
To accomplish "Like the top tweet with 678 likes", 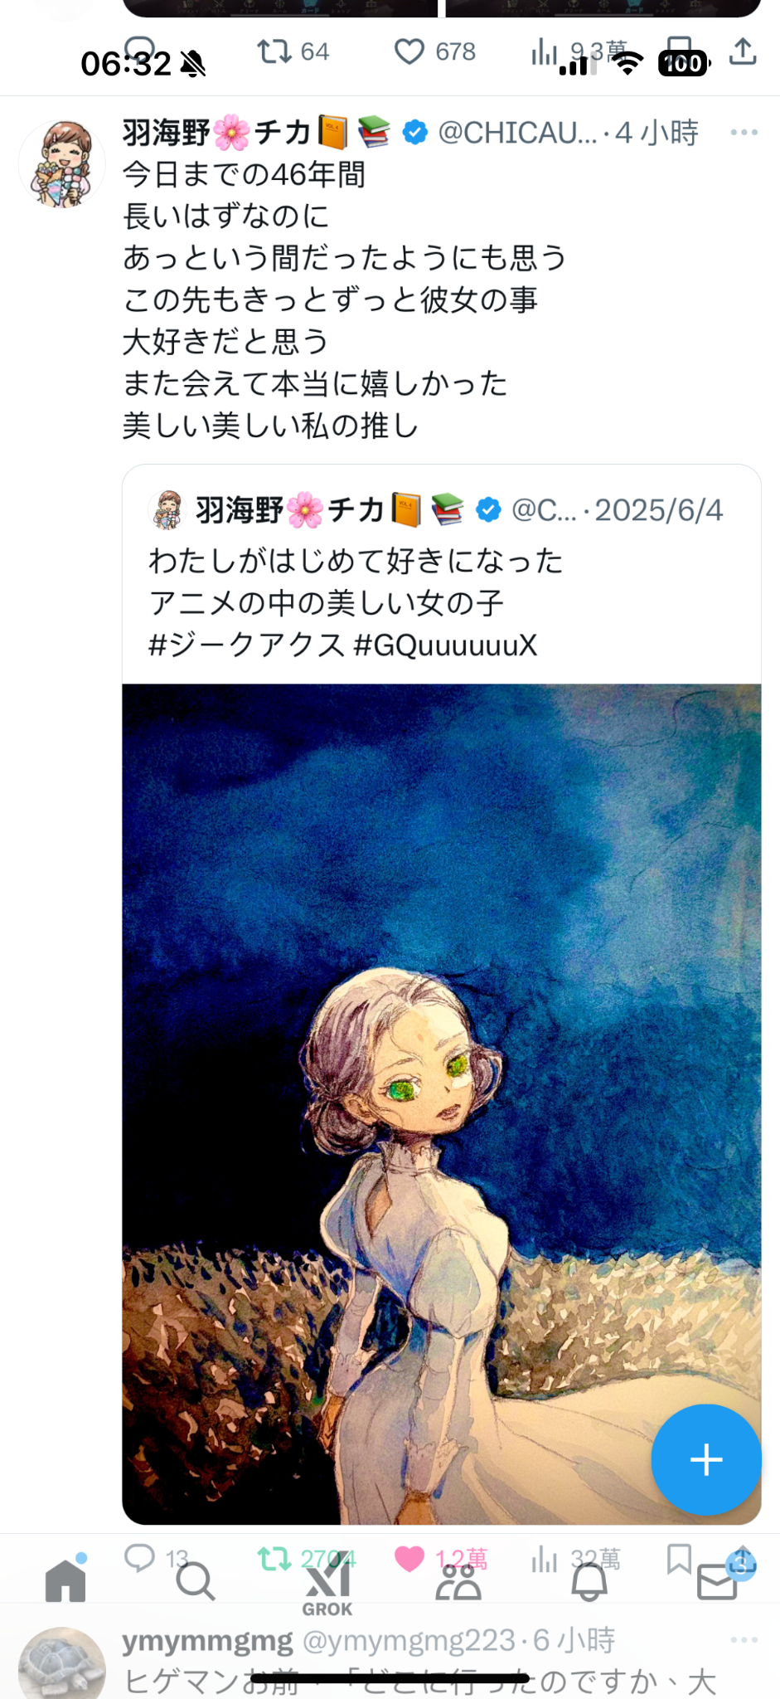I will (409, 51).
